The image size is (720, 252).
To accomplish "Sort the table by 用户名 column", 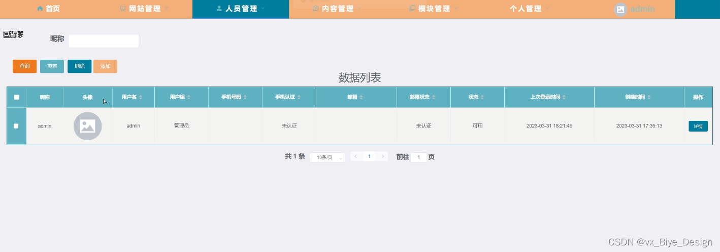I will [x=141, y=97].
